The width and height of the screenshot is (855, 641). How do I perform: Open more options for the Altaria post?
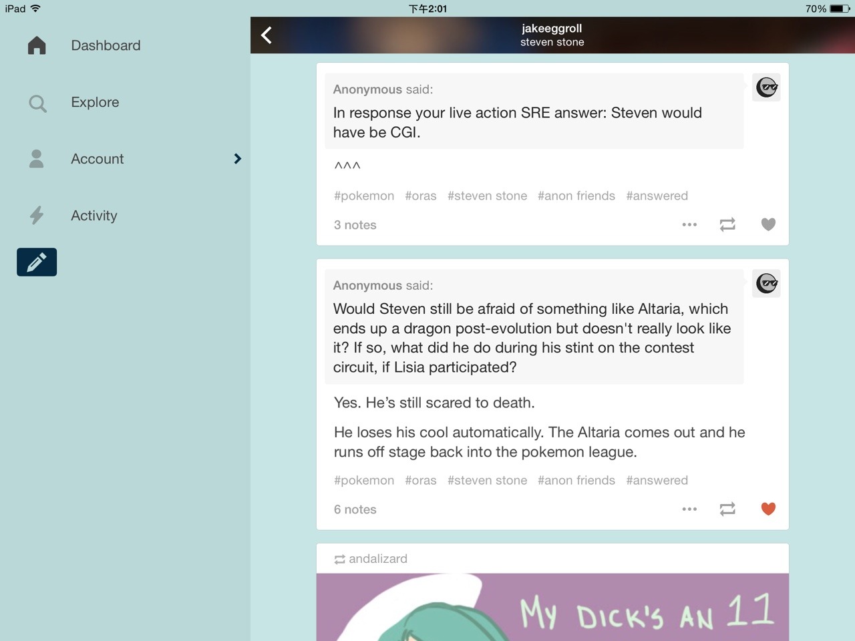coord(689,509)
